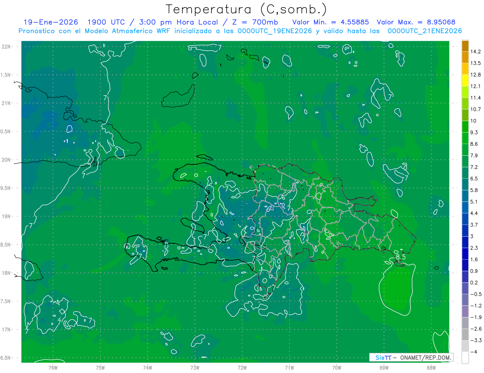Click the '70W' longitude label
The image size is (484, 373).
337,368
